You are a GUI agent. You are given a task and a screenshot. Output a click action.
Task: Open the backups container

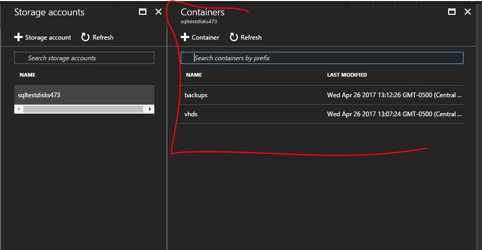pos(196,95)
